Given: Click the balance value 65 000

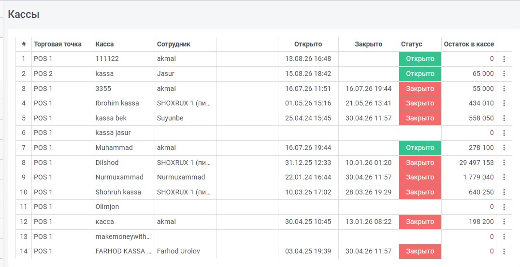Looking at the screenshot, I should [x=483, y=74].
